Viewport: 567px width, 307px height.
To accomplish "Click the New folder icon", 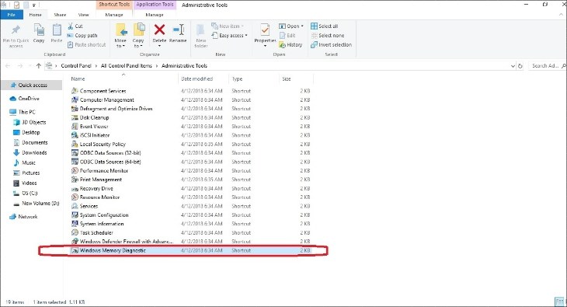I will (200, 30).
